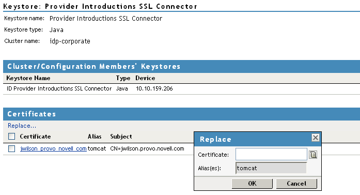Image resolution: width=360 pixels, height=195 pixels.
Task: Select the Keystore Name column header
Action: point(28,78)
